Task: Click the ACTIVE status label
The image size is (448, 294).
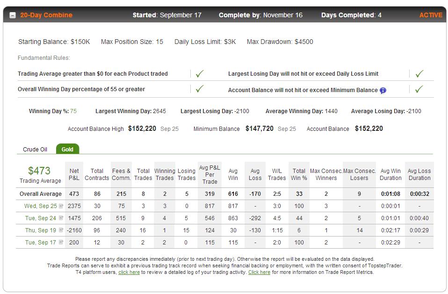Action: coord(431,15)
